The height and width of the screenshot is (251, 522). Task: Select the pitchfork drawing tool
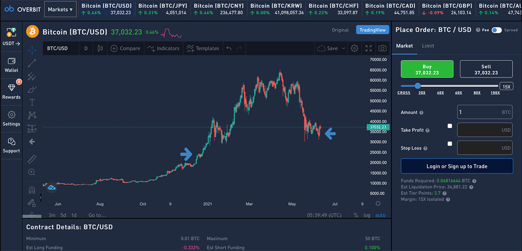pyautogui.click(x=32, y=76)
